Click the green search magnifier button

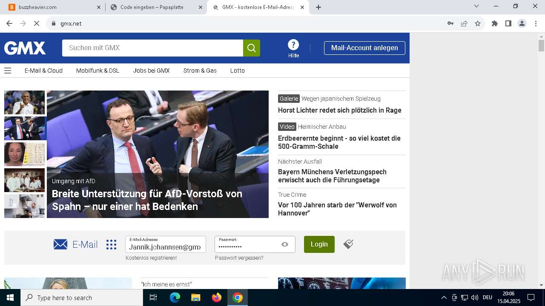pos(252,48)
